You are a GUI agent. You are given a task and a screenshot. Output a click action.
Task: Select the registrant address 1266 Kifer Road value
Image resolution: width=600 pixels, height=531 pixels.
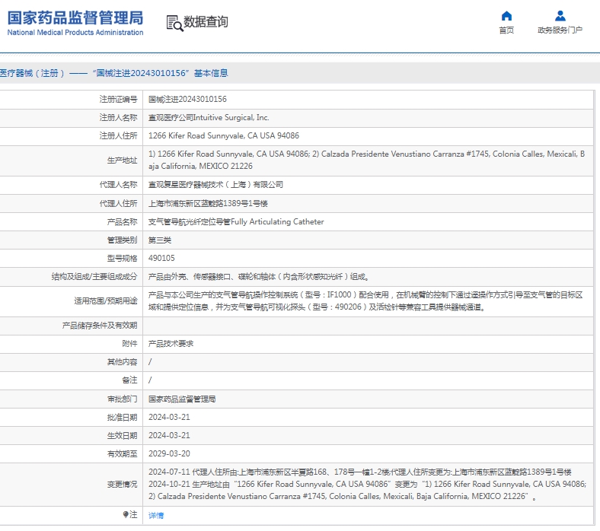click(x=224, y=135)
